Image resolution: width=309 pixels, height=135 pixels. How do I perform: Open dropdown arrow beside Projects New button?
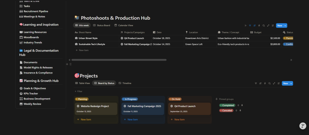click(x=291, y=83)
